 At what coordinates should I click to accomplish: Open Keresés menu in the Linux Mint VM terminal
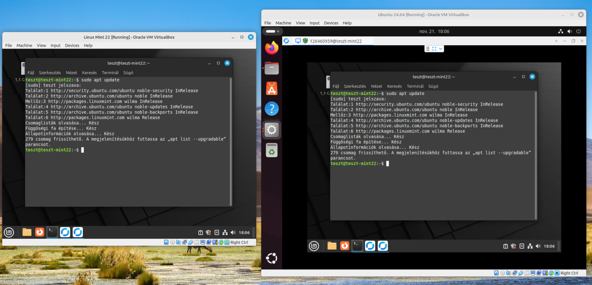pyautogui.click(x=89, y=72)
